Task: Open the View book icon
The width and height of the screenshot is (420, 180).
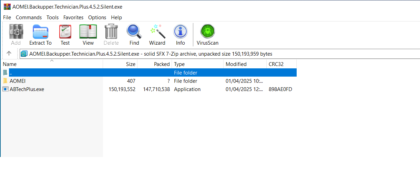Action: click(88, 32)
